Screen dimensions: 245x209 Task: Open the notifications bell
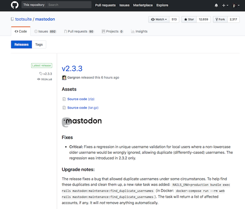click(216, 5)
